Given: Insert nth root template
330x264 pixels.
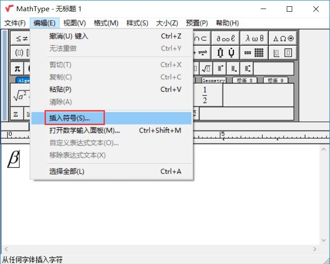Looking at the screenshot, I should pos(206,68).
